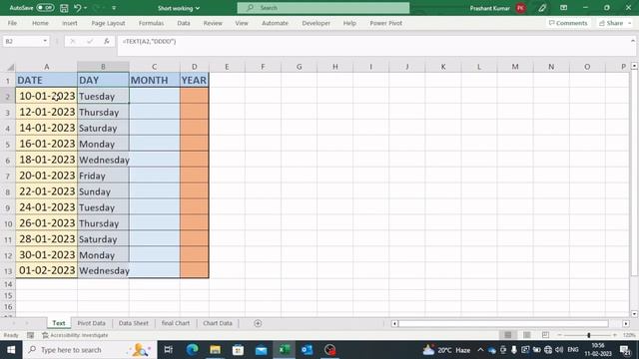Switch to the Insert tab
This screenshot has height=359, width=639.
click(70, 23)
